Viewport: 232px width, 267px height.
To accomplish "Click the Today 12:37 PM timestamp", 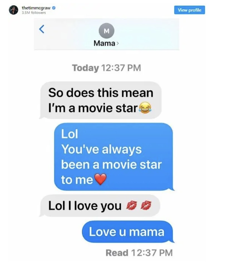I will (107, 68).
